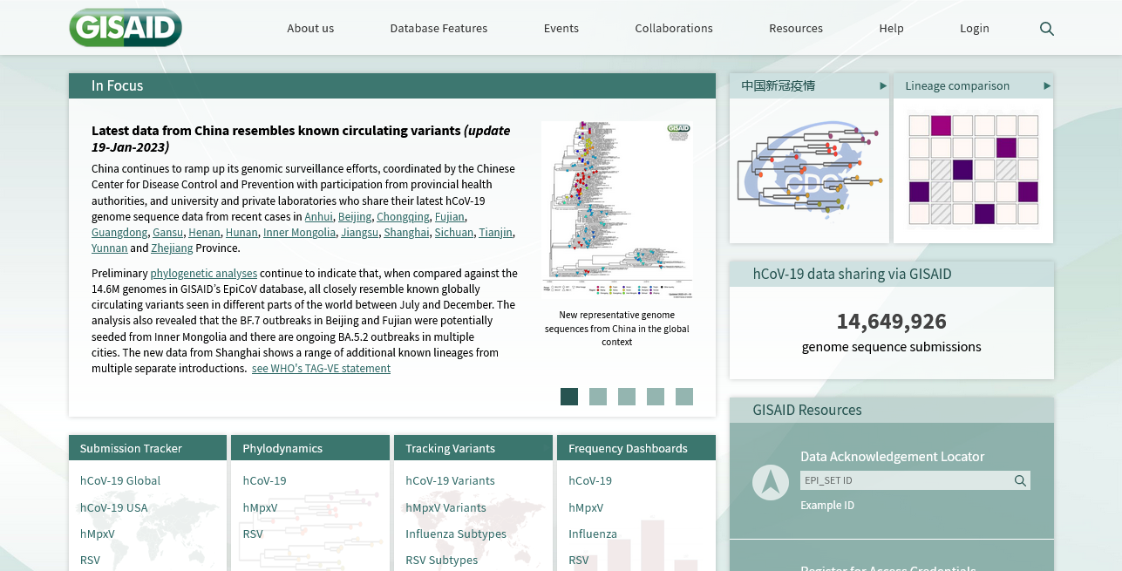Open the Gansu link

[x=168, y=232]
